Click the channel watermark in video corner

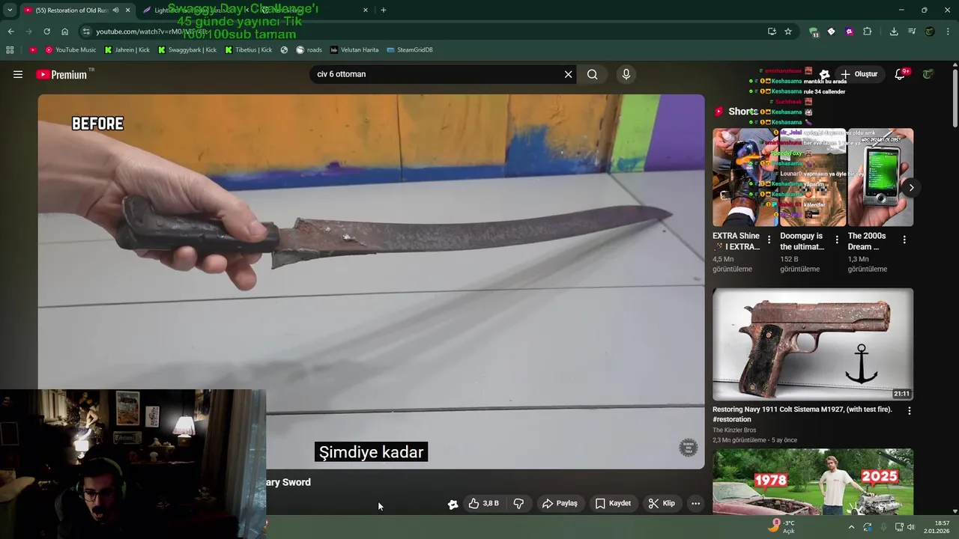tap(688, 448)
